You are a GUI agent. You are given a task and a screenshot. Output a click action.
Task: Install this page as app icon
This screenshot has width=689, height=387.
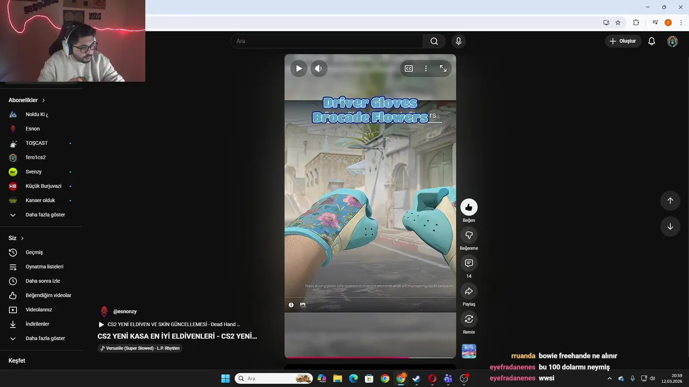[x=606, y=23]
